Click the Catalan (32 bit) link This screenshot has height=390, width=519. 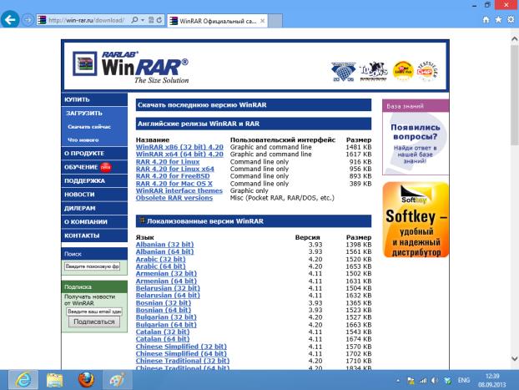(163, 332)
